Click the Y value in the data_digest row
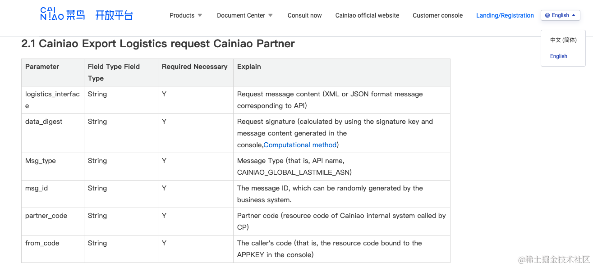The image size is (593, 267). pyautogui.click(x=164, y=122)
